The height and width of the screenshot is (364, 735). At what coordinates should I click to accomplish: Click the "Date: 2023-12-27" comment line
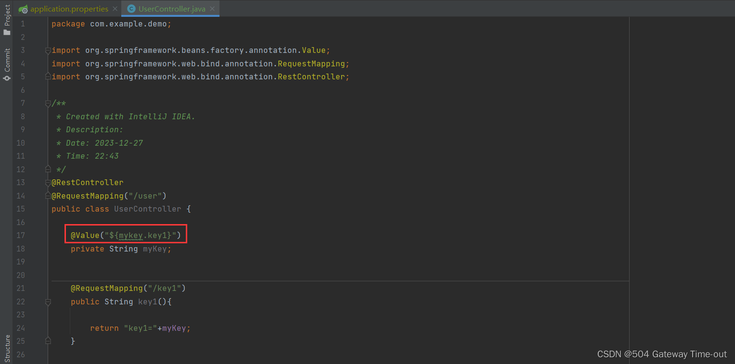(100, 143)
